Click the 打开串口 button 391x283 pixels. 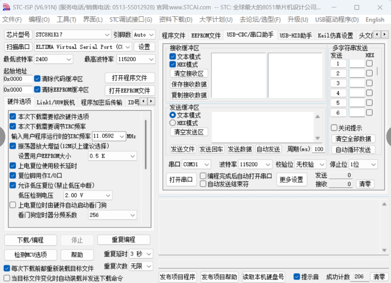click(181, 180)
